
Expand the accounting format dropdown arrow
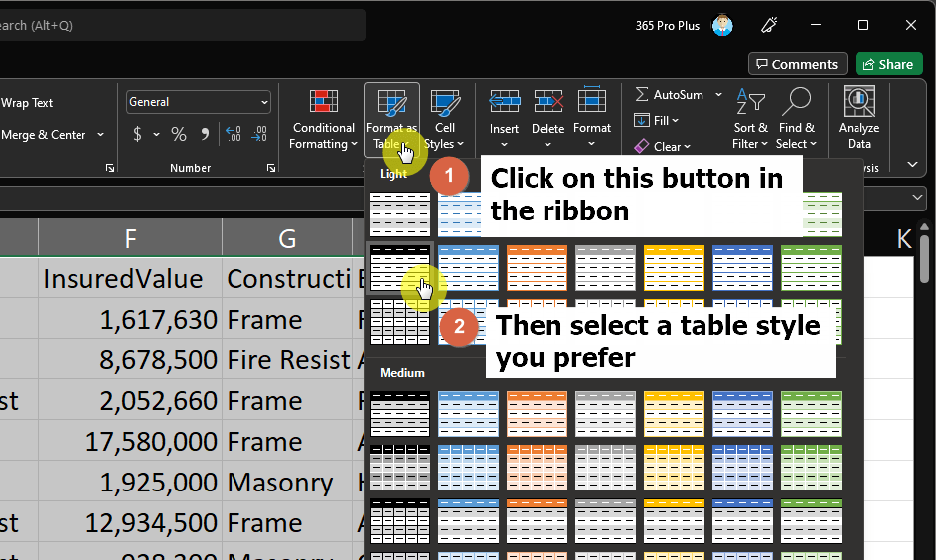[x=156, y=135]
